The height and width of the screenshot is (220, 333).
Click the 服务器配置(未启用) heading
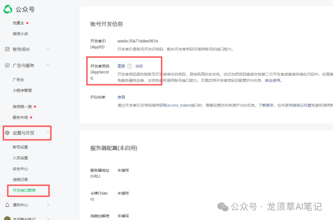point(114,148)
